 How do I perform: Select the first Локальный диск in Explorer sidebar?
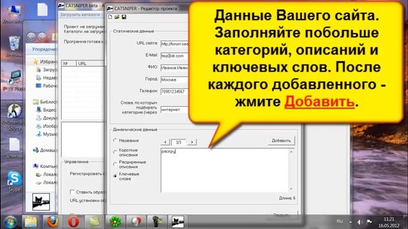[46, 174]
